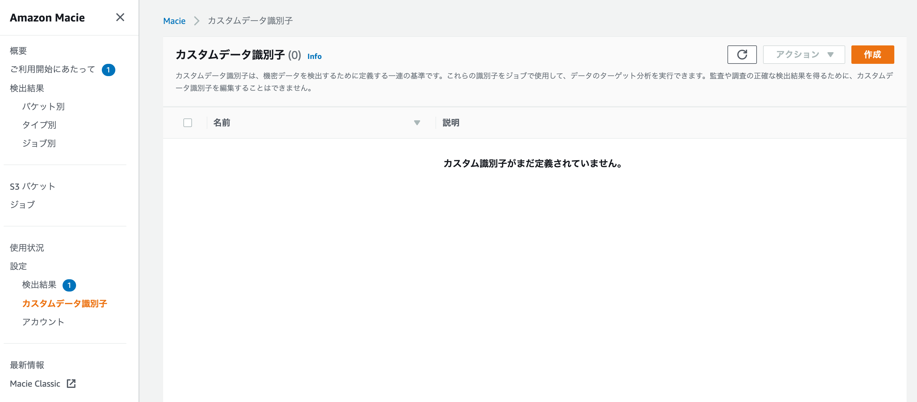Click the refresh icon button
This screenshot has height=402, width=917.
[x=742, y=55]
